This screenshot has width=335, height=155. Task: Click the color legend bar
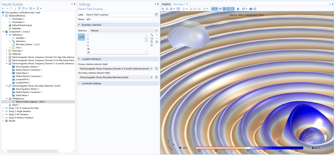pos(249,148)
